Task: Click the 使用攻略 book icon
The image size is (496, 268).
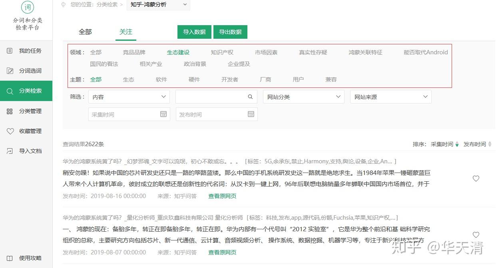Action: [10, 258]
